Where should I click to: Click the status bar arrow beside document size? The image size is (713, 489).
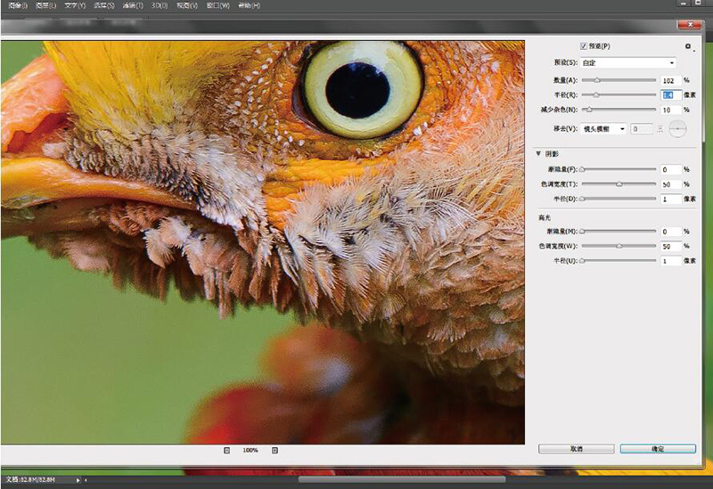pos(79,481)
